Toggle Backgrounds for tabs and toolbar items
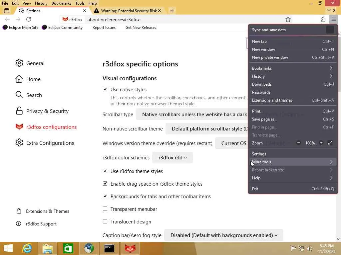 click(x=105, y=196)
